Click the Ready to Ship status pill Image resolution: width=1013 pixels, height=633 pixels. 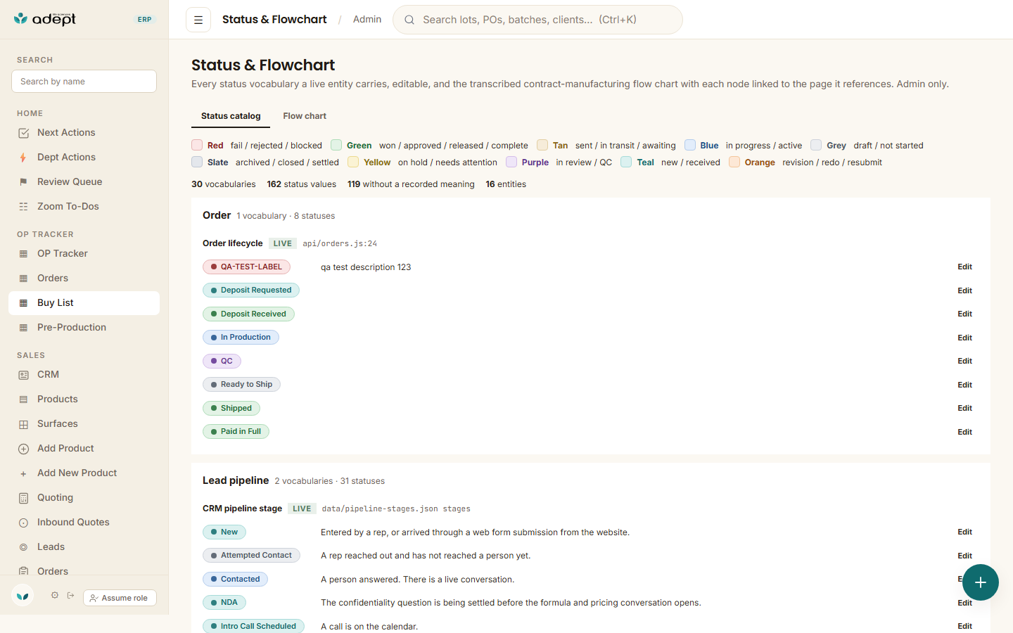(241, 385)
